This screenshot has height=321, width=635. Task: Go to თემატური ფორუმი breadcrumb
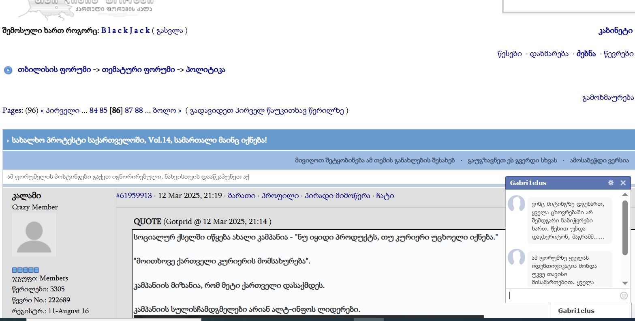(x=139, y=70)
